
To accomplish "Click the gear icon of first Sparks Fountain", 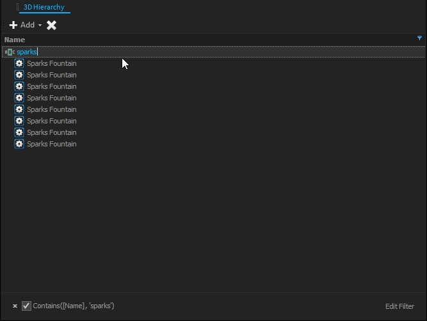I will [19, 63].
